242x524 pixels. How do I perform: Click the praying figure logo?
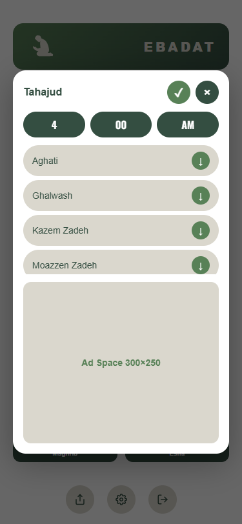tap(43, 46)
